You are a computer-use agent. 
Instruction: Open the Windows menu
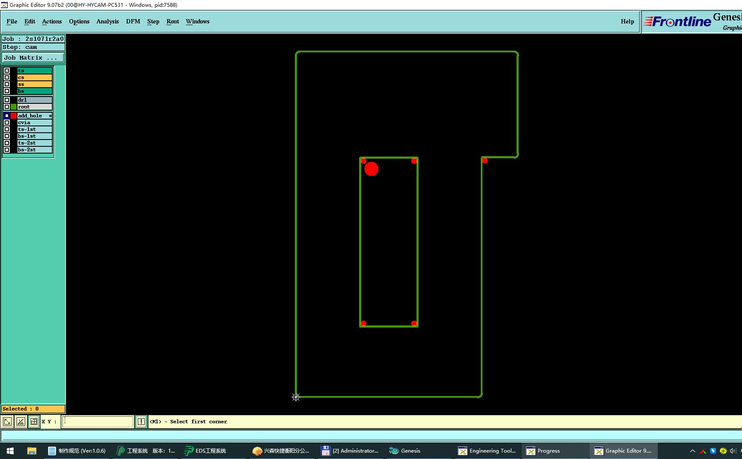198,21
